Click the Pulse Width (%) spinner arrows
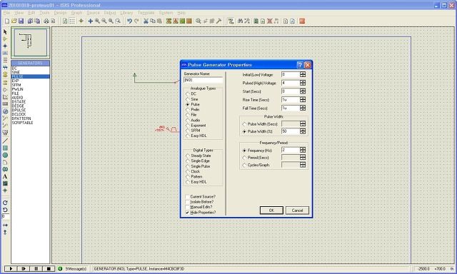This screenshot has height=274, width=457. [303, 131]
